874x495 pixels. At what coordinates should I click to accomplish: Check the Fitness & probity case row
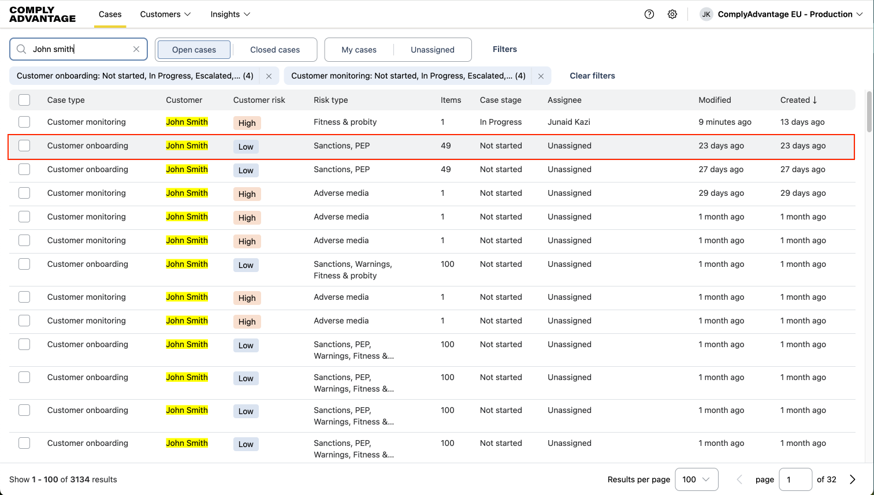(24, 122)
